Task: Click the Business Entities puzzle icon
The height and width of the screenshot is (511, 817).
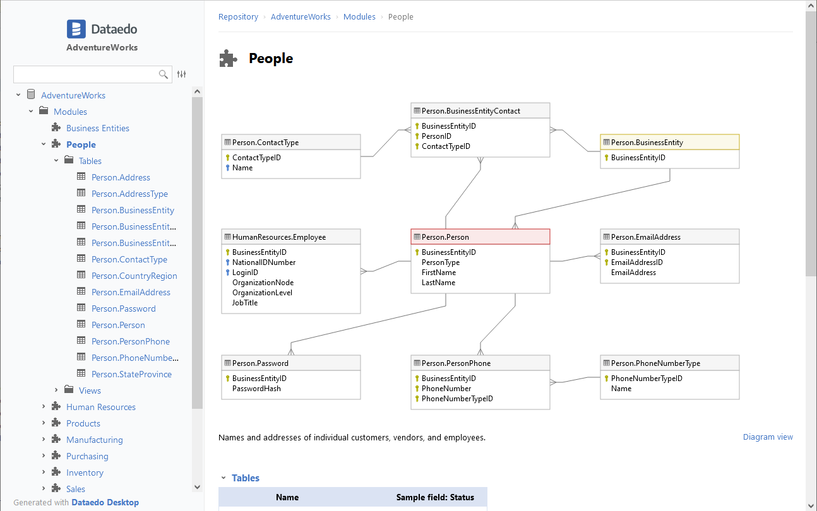Action: tap(56, 128)
